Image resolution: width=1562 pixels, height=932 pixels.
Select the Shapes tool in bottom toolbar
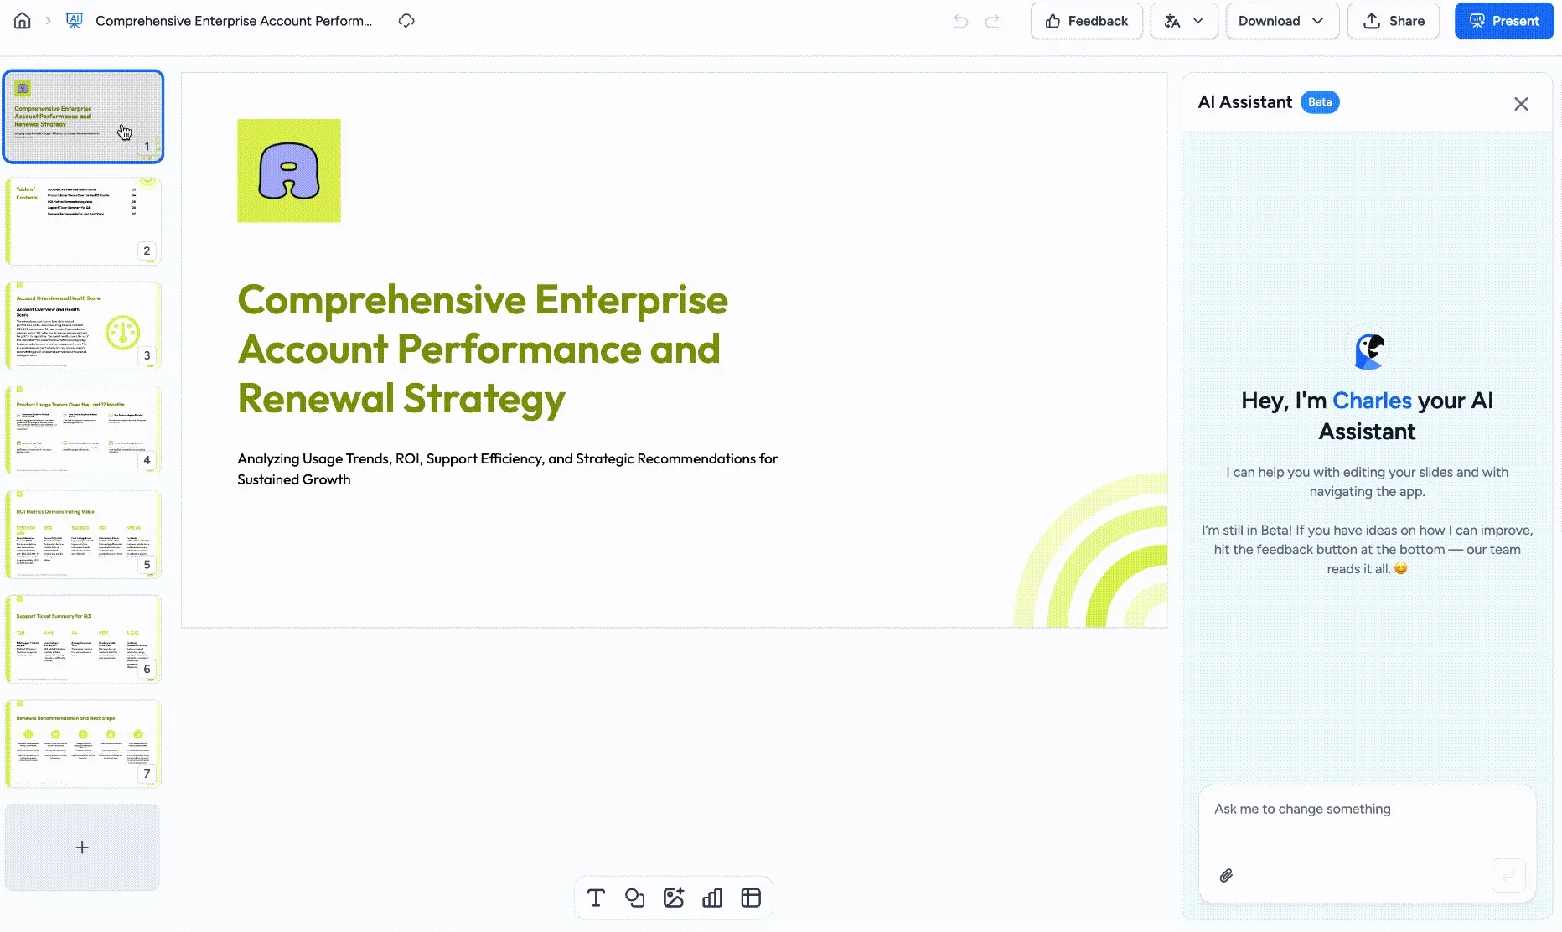[x=634, y=898]
